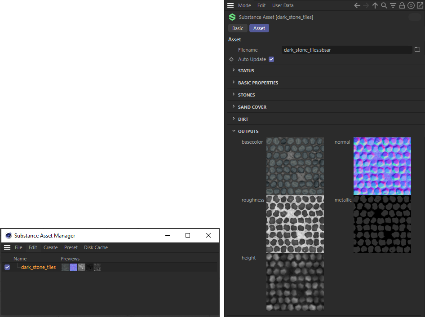425x317 pixels.
Task: Go back with the left arrow icon
Action: click(x=357, y=5)
